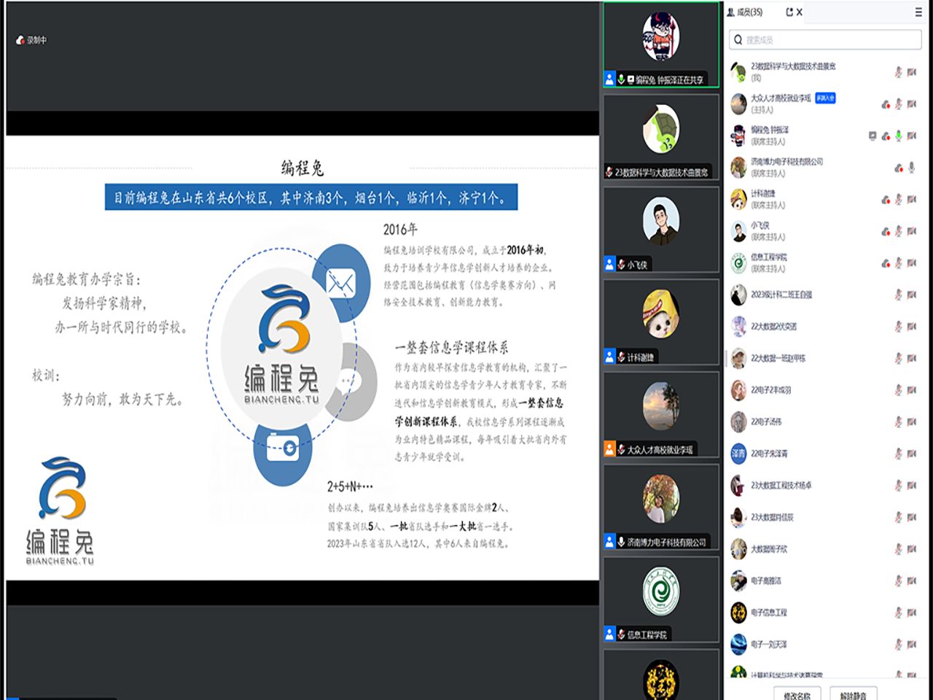Image resolution: width=933 pixels, height=700 pixels.
Task: Toggle camera on 大众人才高校就业李瑶 row
Action: click(x=911, y=104)
